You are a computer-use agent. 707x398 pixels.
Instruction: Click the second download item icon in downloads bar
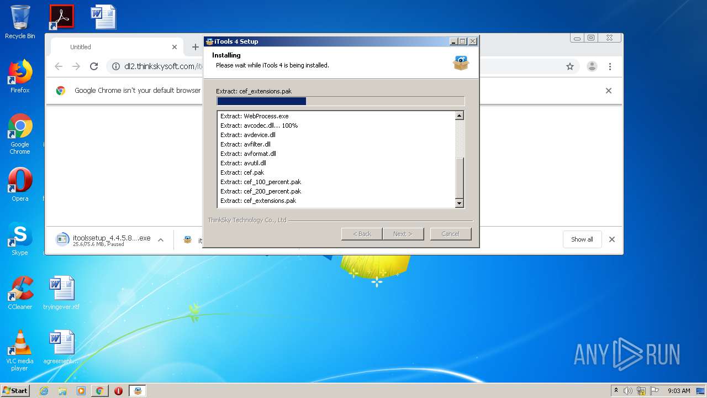click(188, 239)
